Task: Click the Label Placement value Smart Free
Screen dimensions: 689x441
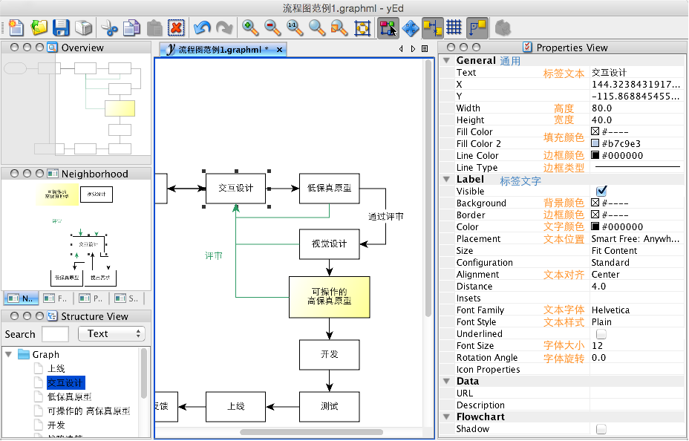Action: click(x=640, y=238)
